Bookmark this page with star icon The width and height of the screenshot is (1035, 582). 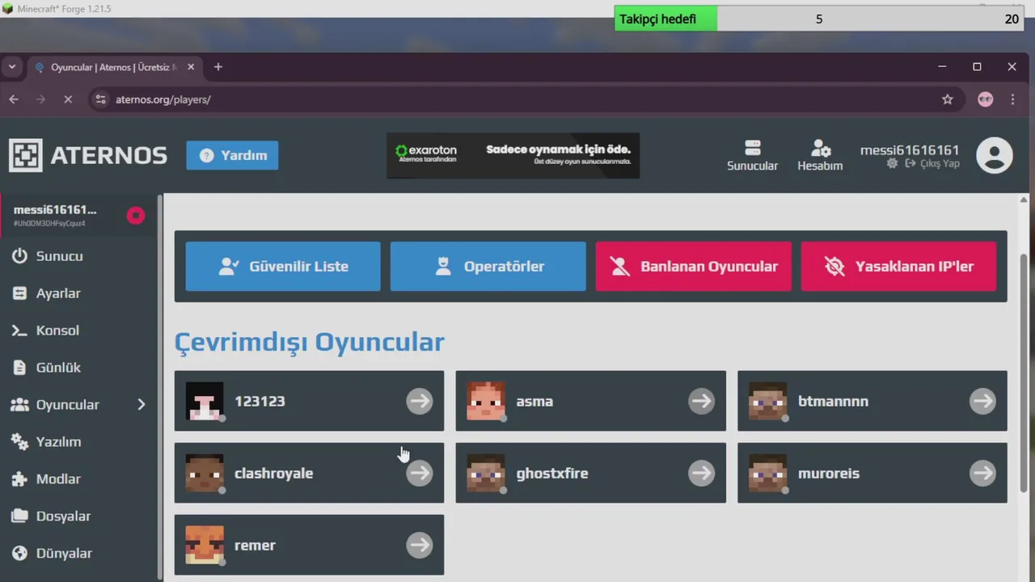[x=948, y=99]
